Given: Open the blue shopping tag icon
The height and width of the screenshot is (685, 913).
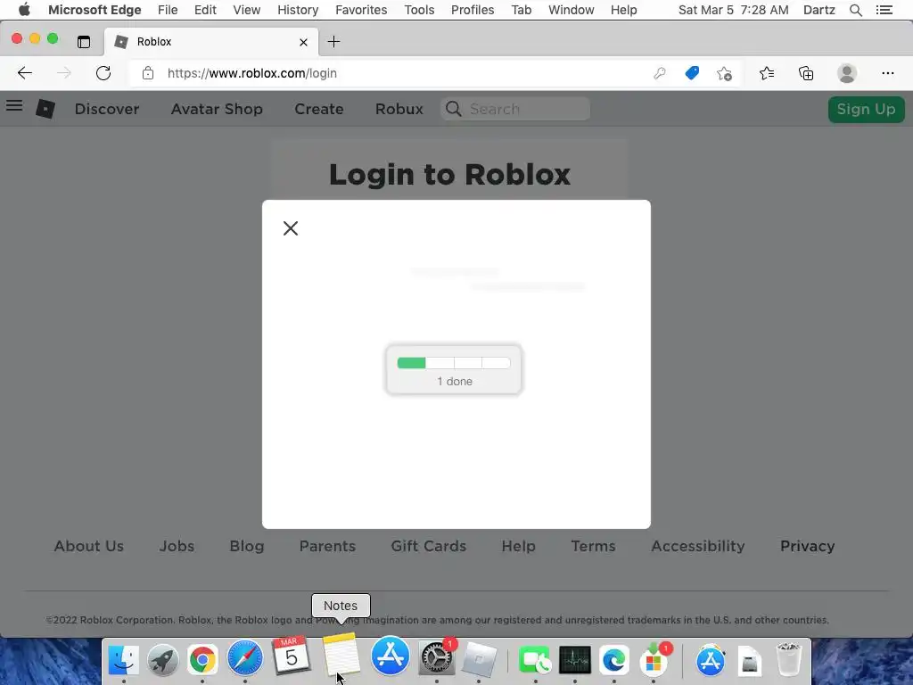Looking at the screenshot, I should pos(692,73).
